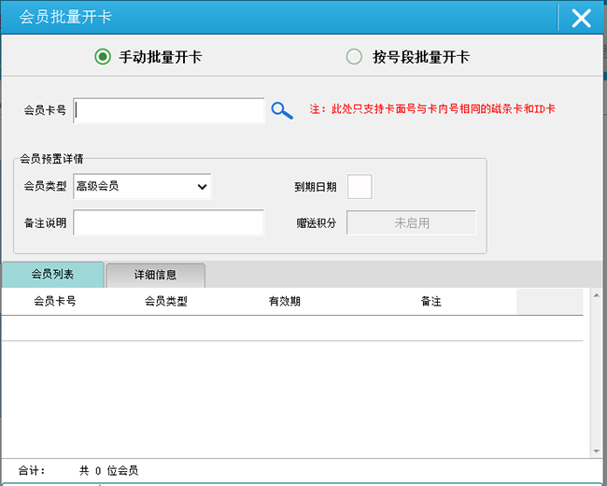607x486 pixels.
Task: Close the 会员批量开卡 dialog
Action: coord(581,18)
